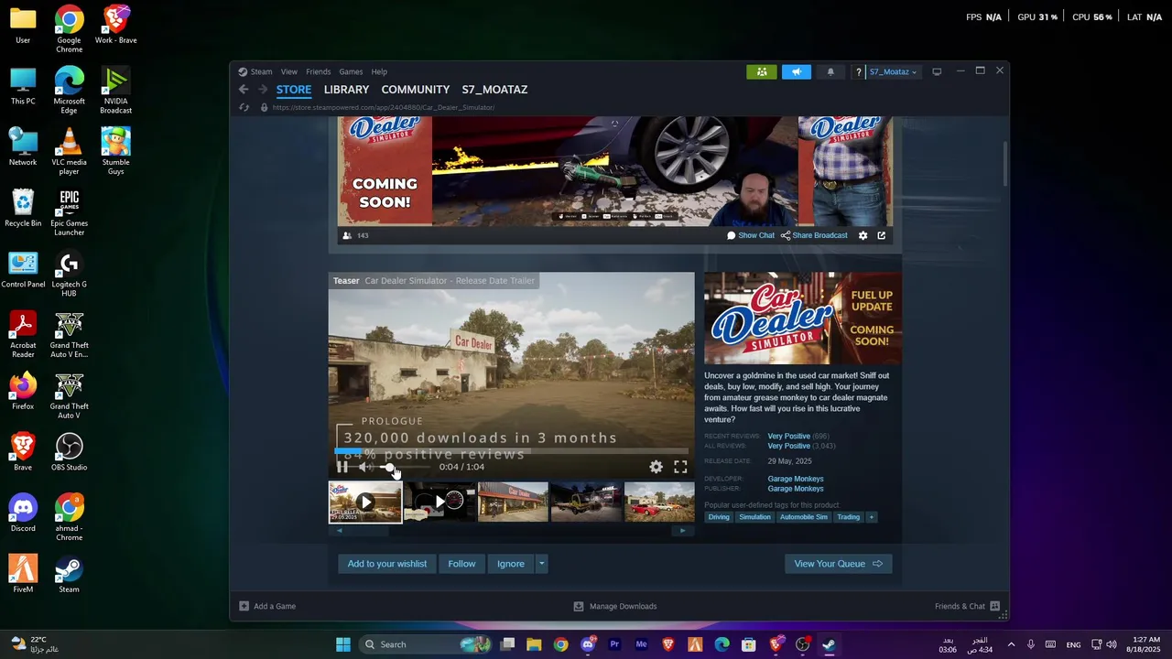The height and width of the screenshot is (659, 1172).
Task: Open the View menu
Action: coord(289,71)
